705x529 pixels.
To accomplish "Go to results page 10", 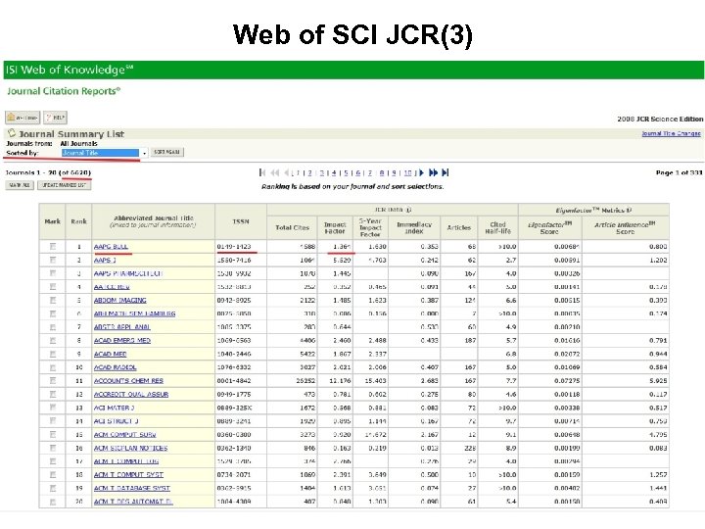I will [x=407, y=173].
